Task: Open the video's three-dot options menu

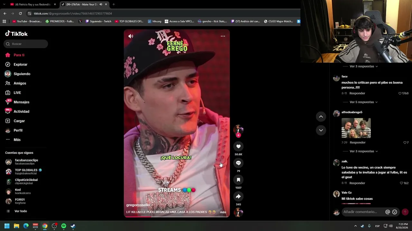Action: tap(223, 36)
